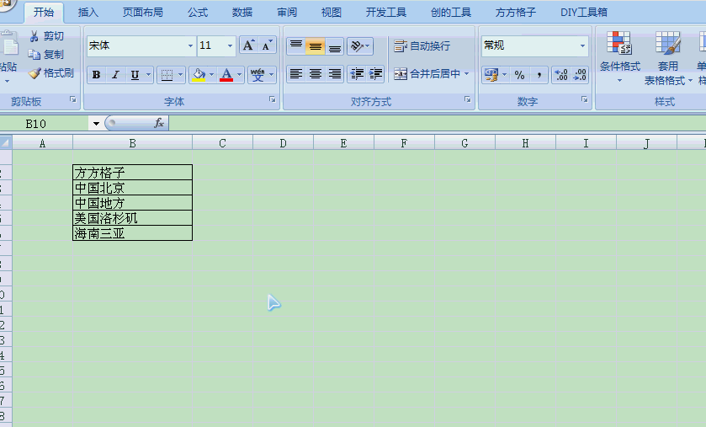The width and height of the screenshot is (706, 427).
Task: Click the increase decimal places icon
Action: tap(561, 75)
